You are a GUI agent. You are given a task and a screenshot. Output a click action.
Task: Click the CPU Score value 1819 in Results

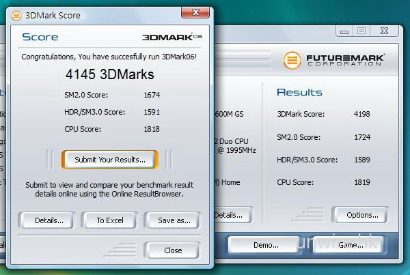(x=363, y=182)
